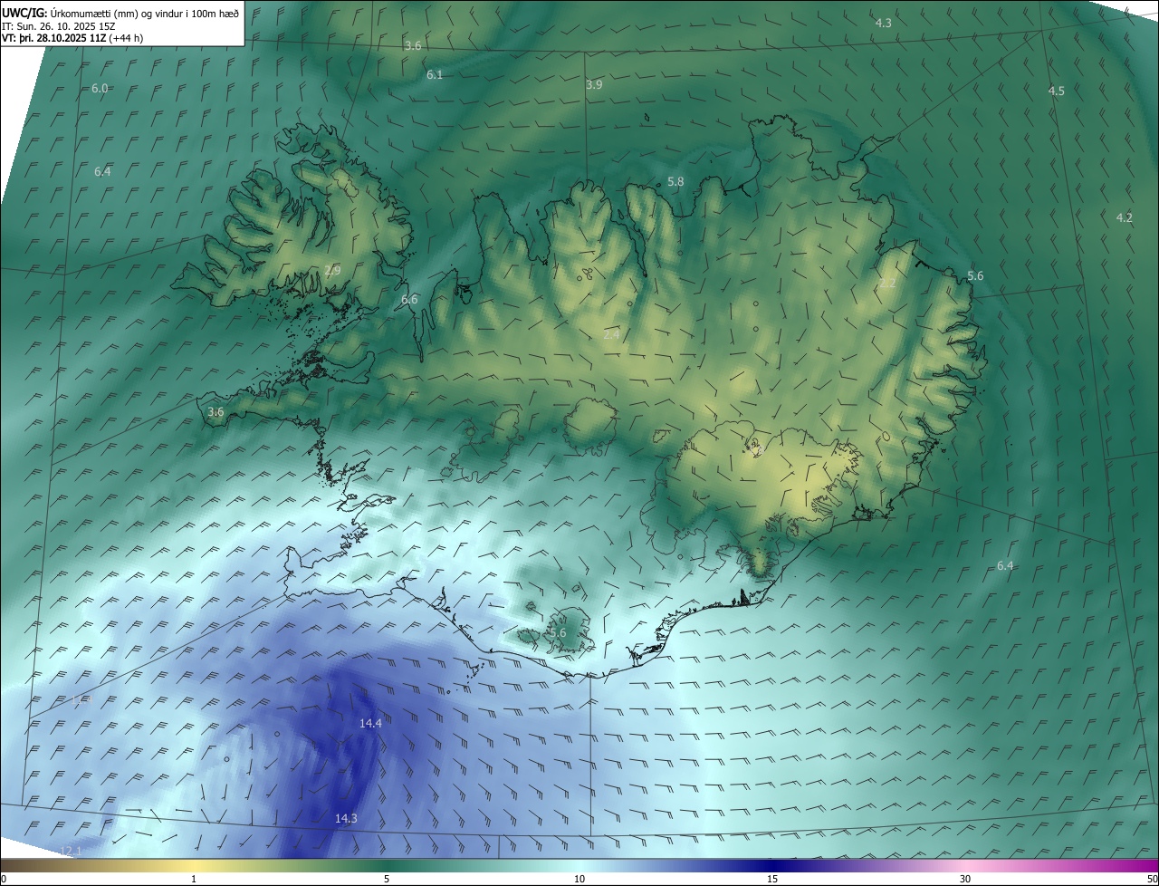Select the 3.9 value label
The width and height of the screenshot is (1159, 886).
tap(594, 84)
